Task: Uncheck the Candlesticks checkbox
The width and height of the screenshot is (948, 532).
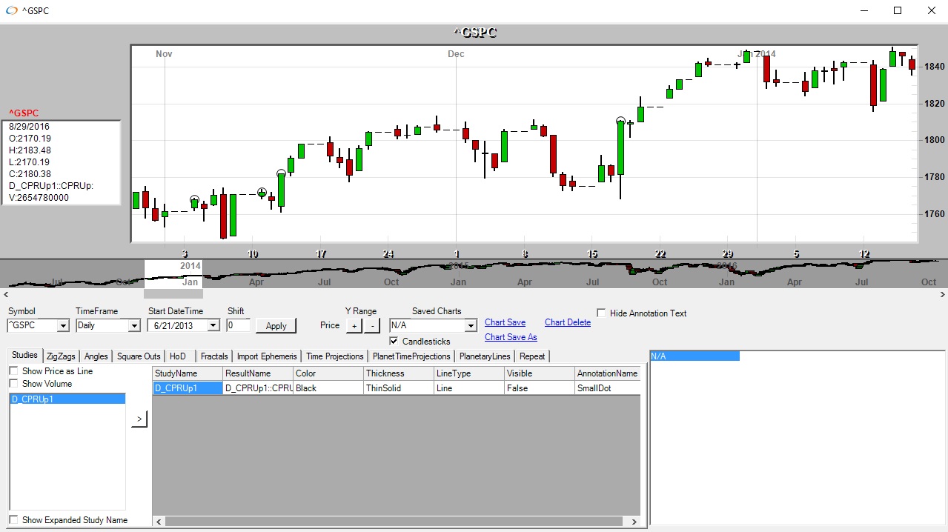Action: click(x=394, y=342)
